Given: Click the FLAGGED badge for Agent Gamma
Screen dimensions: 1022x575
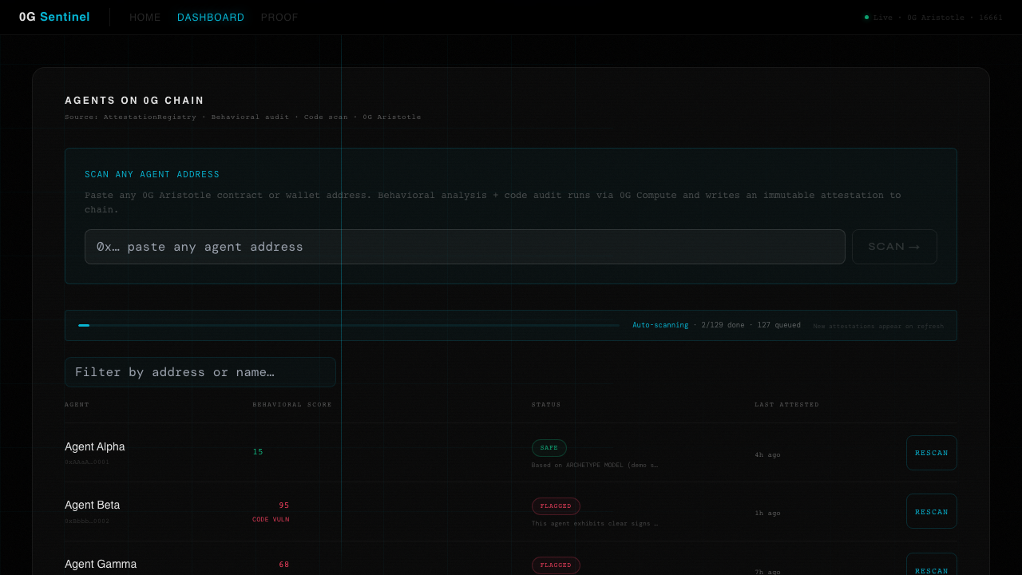Looking at the screenshot, I should tap(556, 565).
